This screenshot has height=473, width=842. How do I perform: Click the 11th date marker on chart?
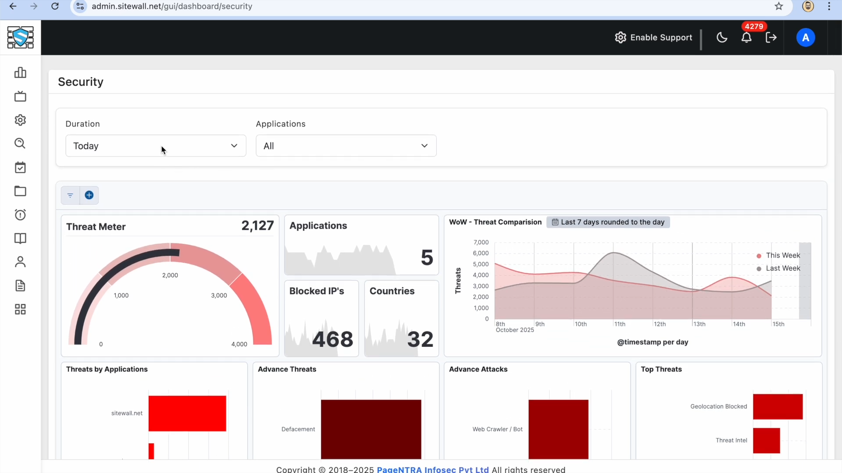(620, 324)
